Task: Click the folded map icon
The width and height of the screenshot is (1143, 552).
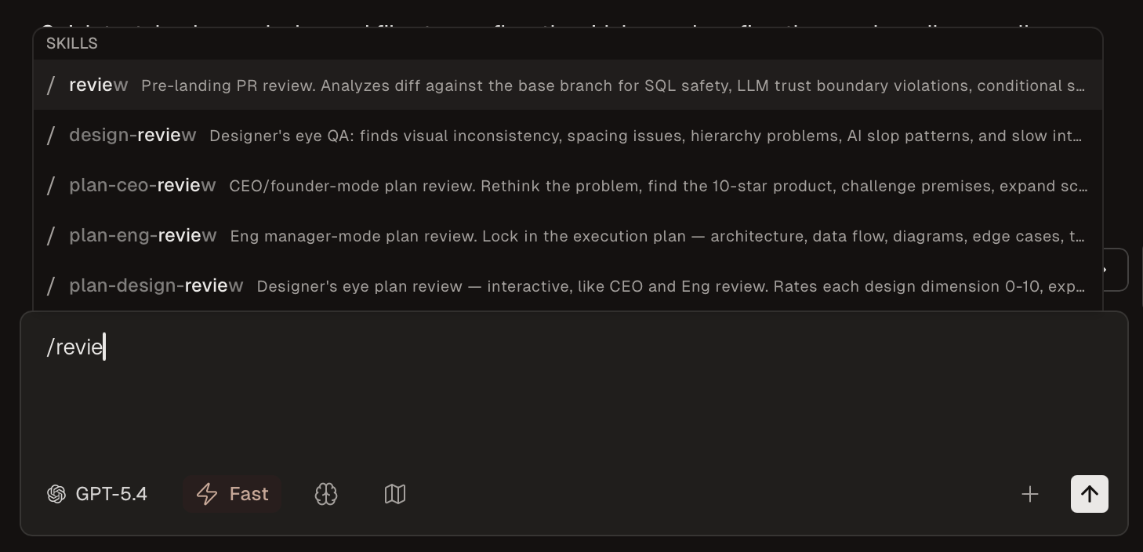Action: [395, 494]
